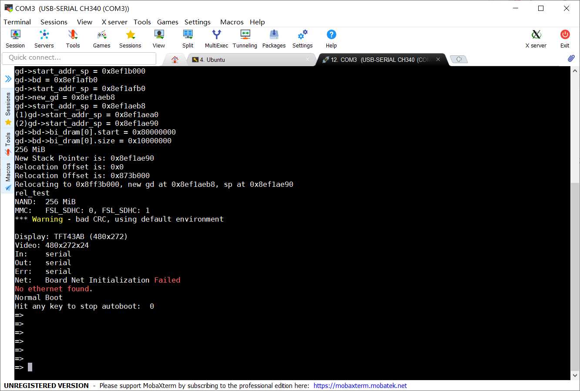Open the Settings menu
The image size is (580, 391).
(198, 22)
